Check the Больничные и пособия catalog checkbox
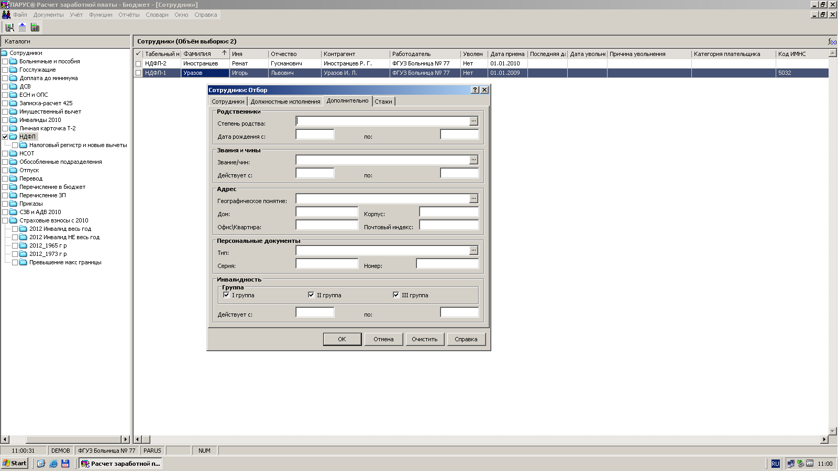 (5, 61)
